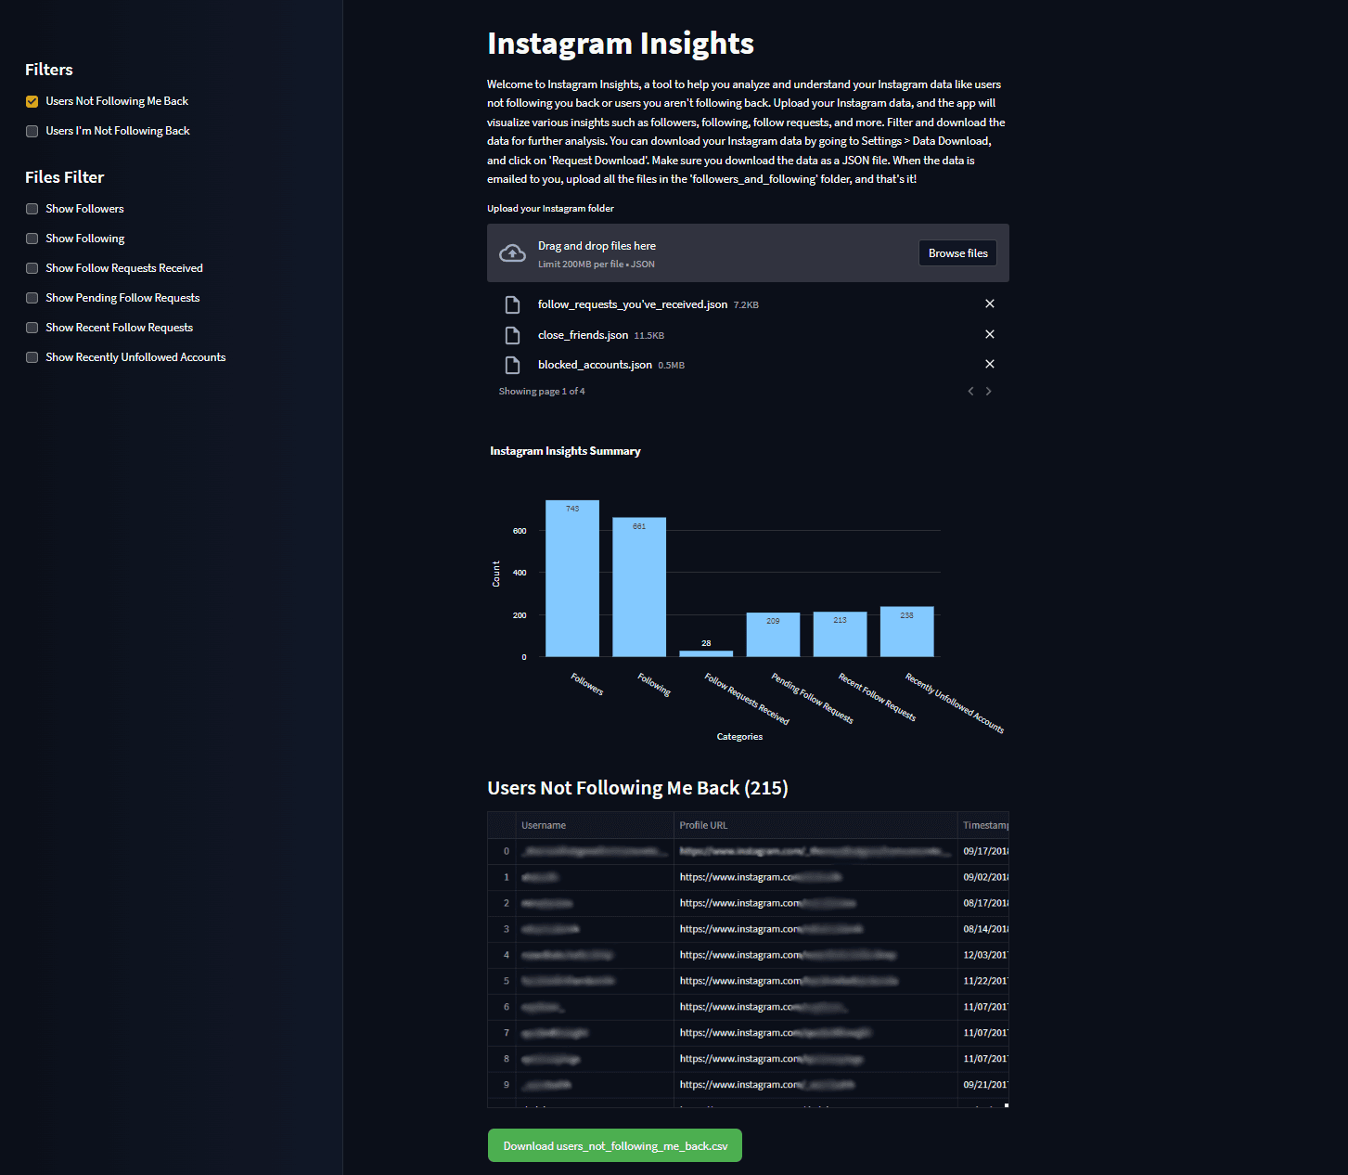1348x1175 pixels.
Task: Enable Show Follow Requests Received
Action: [x=32, y=268]
